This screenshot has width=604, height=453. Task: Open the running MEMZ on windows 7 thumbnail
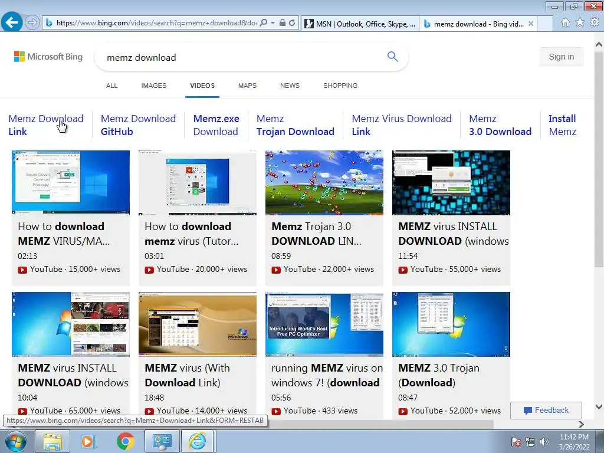324,324
